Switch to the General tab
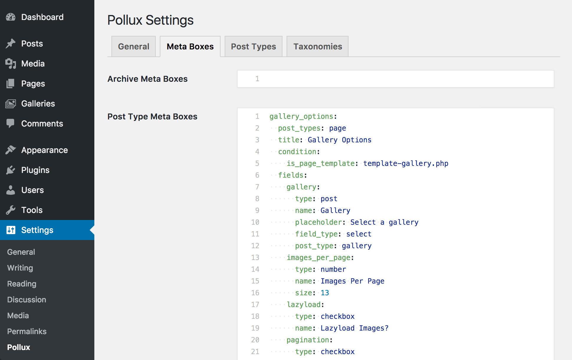Image resolution: width=572 pixels, height=360 pixels. pyautogui.click(x=134, y=46)
